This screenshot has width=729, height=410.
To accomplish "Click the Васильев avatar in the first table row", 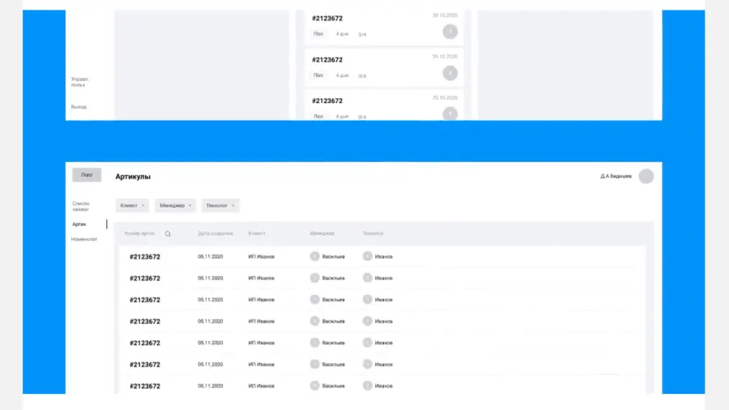I will (x=315, y=256).
